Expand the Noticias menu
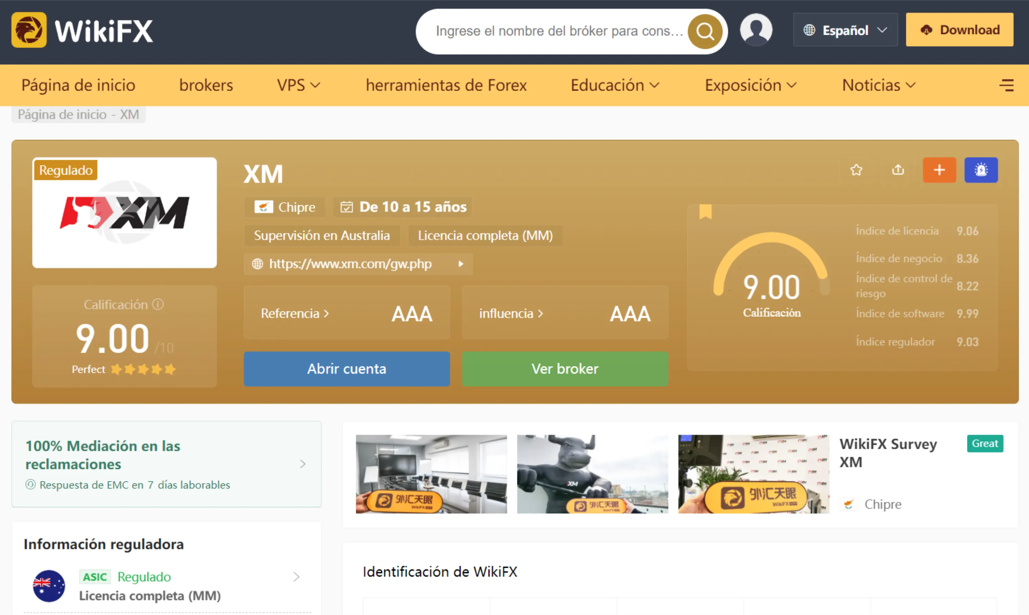 pyautogui.click(x=879, y=85)
